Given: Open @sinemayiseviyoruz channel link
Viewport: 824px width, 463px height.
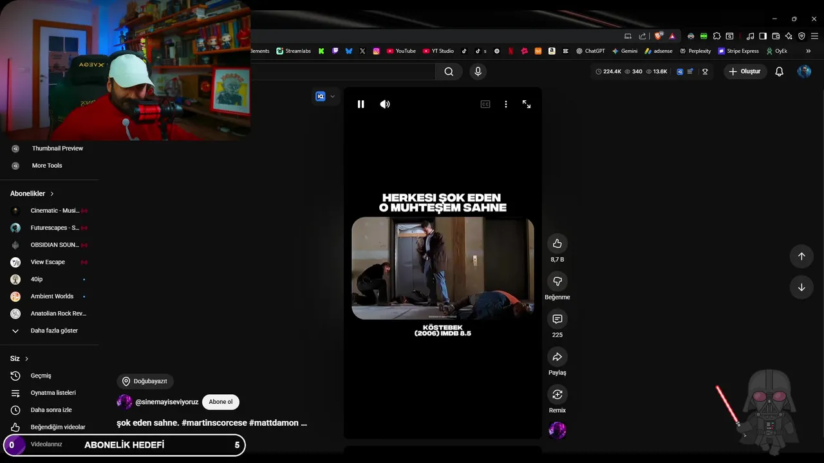Looking at the screenshot, I should pos(167,402).
